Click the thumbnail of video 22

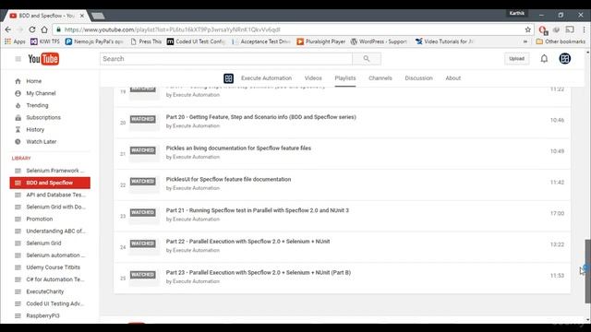click(144, 184)
